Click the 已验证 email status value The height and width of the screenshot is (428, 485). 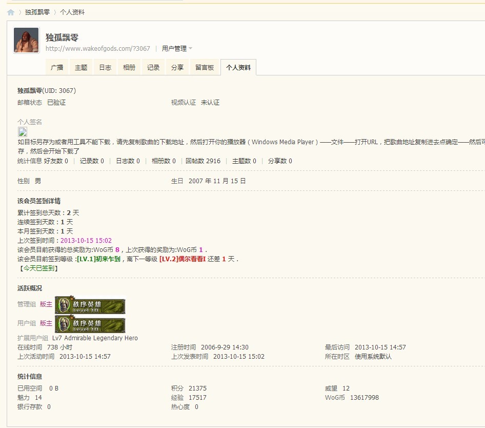pyautogui.click(x=56, y=103)
